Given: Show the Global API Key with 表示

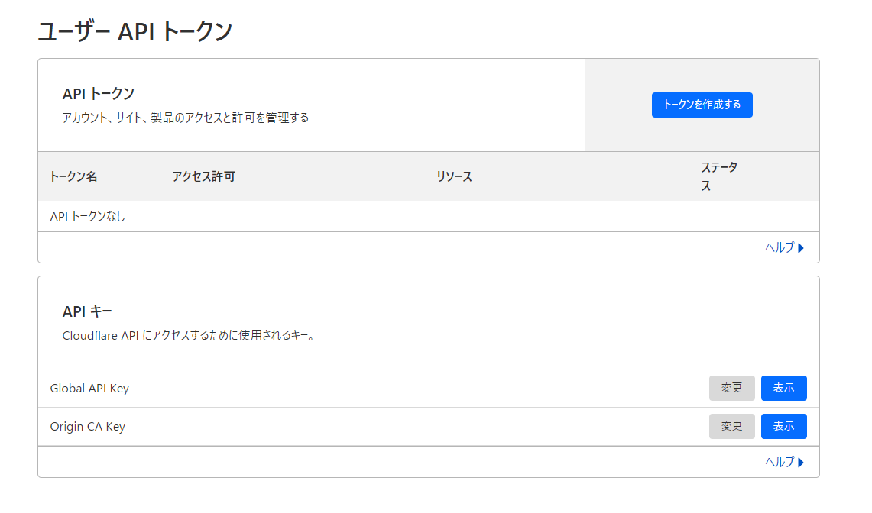Looking at the screenshot, I should 783,388.
